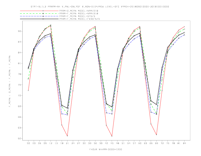Click x-axis forecast hour label 39

click(101, 143)
